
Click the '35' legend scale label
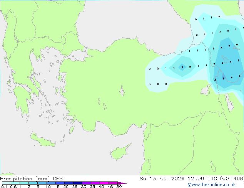92,186
